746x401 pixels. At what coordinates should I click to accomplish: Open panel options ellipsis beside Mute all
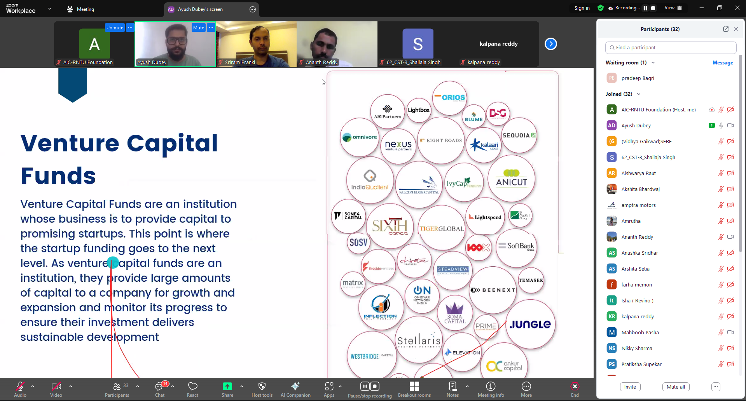(x=716, y=387)
